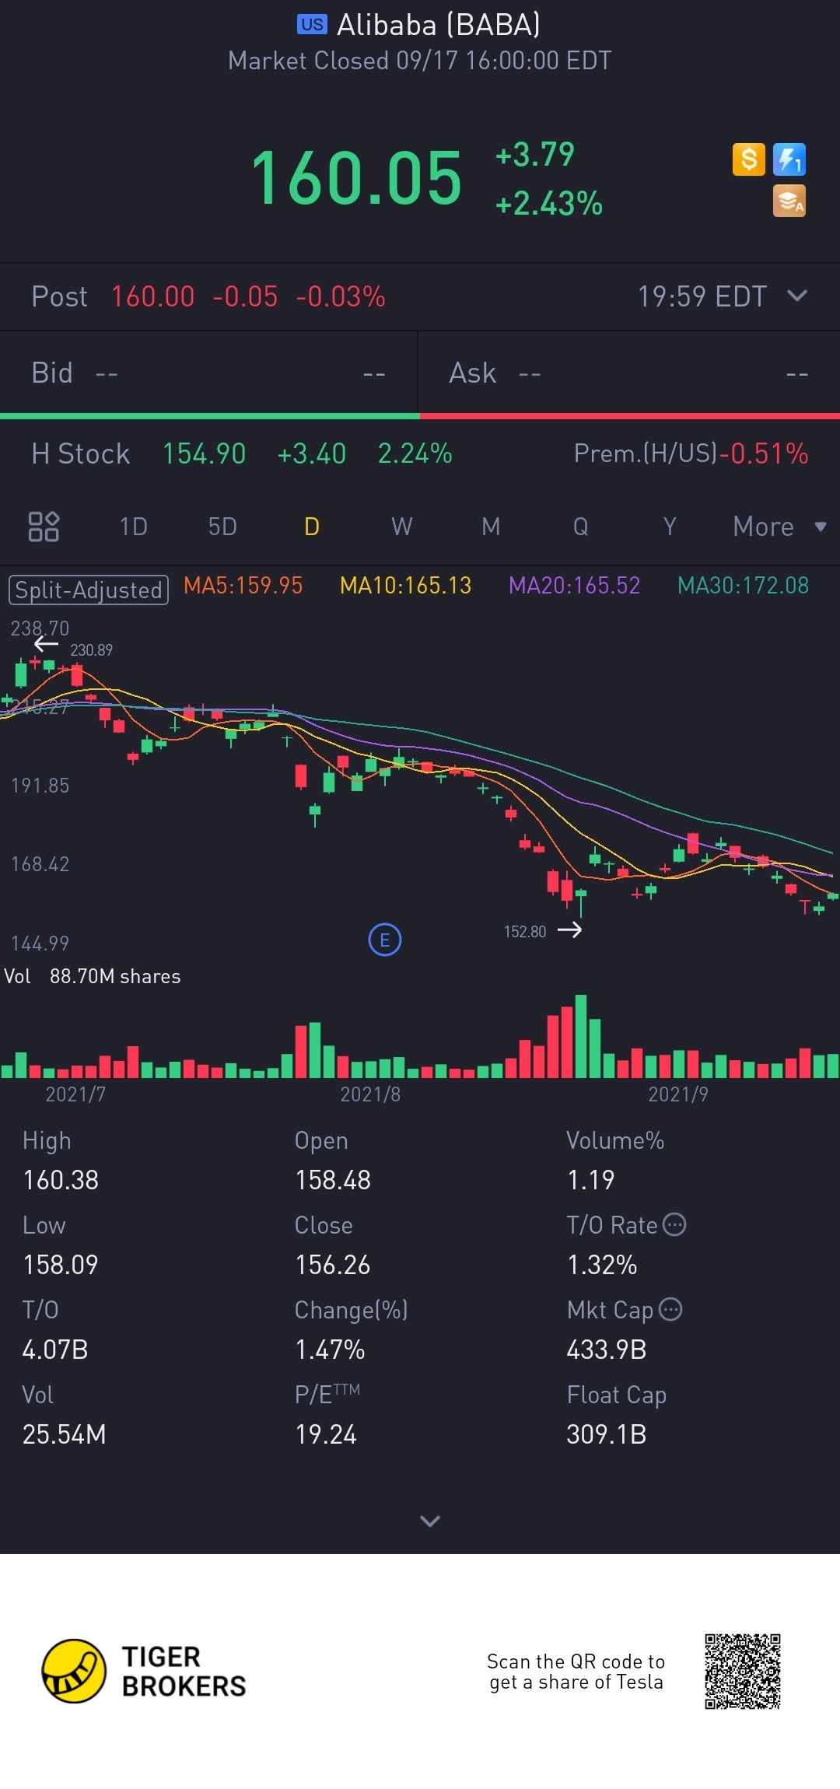The height and width of the screenshot is (1789, 840).
Task: Tap the Bid price field
Action: coord(208,373)
